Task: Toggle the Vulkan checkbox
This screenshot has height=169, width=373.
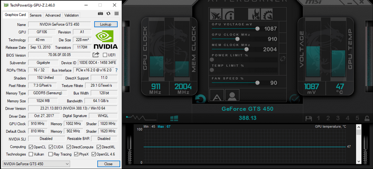Action: point(31,154)
